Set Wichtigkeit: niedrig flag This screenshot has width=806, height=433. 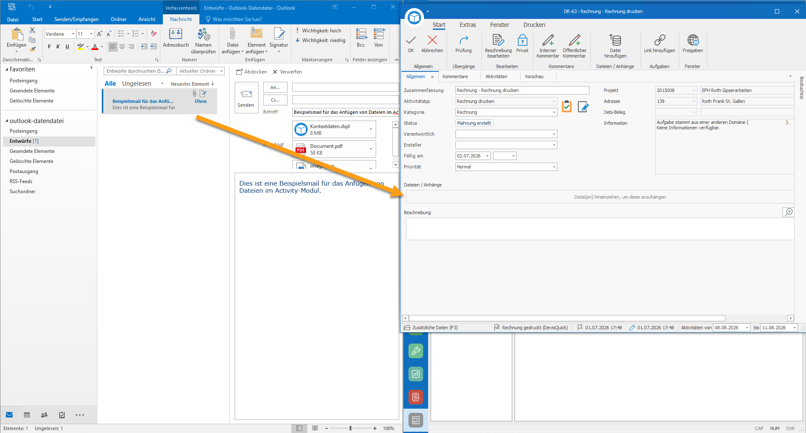click(x=320, y=40)
